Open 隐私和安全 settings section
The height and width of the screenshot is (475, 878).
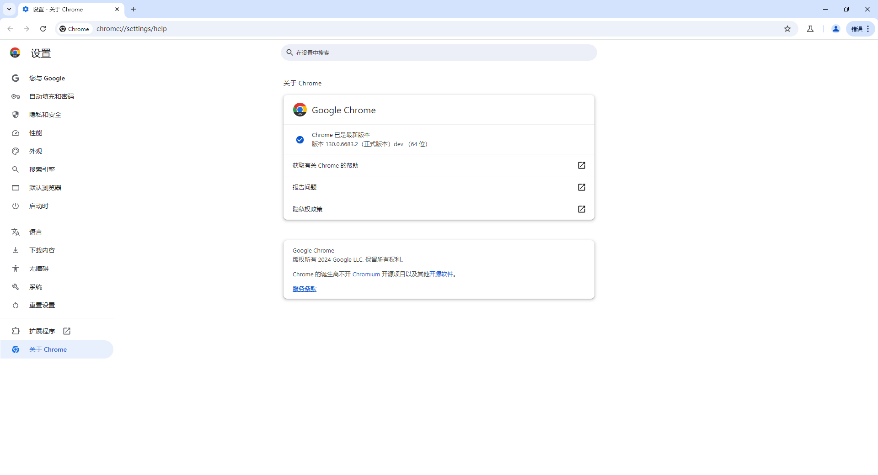[57, 115]
